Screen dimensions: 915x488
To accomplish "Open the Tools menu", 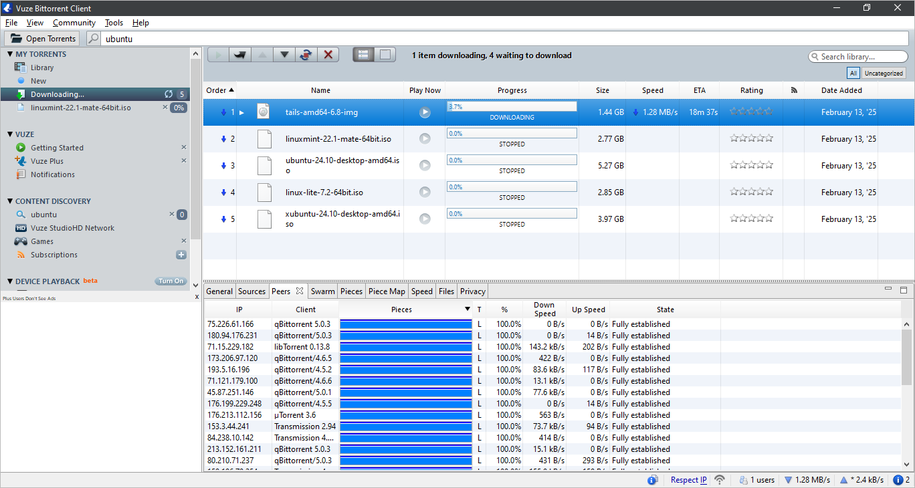I will click(x=114, y=23).
